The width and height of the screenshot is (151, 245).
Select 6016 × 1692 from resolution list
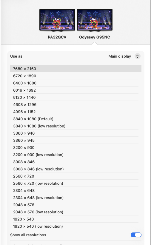tap(76, 90)
